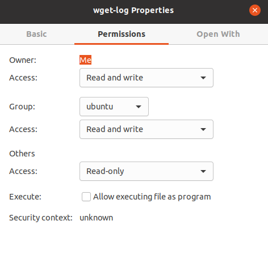Click the highlighted 'Me' owner text
The image size is (268, 263).
[85, 60]
